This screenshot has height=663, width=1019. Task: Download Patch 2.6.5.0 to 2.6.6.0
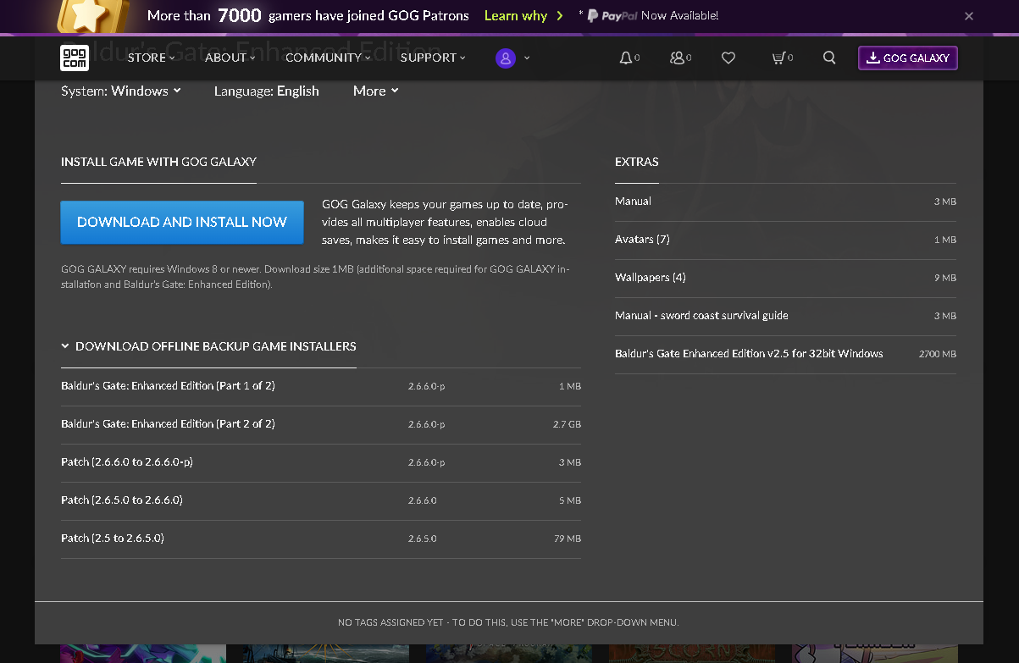(x=321, y=500)
